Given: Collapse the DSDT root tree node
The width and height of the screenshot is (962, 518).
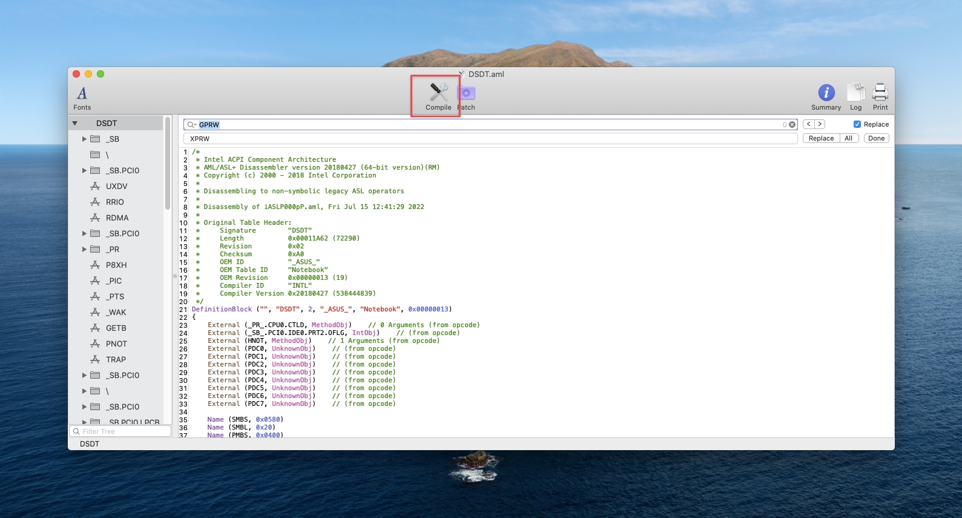Looking at the screenshot, I should (75, 124).
